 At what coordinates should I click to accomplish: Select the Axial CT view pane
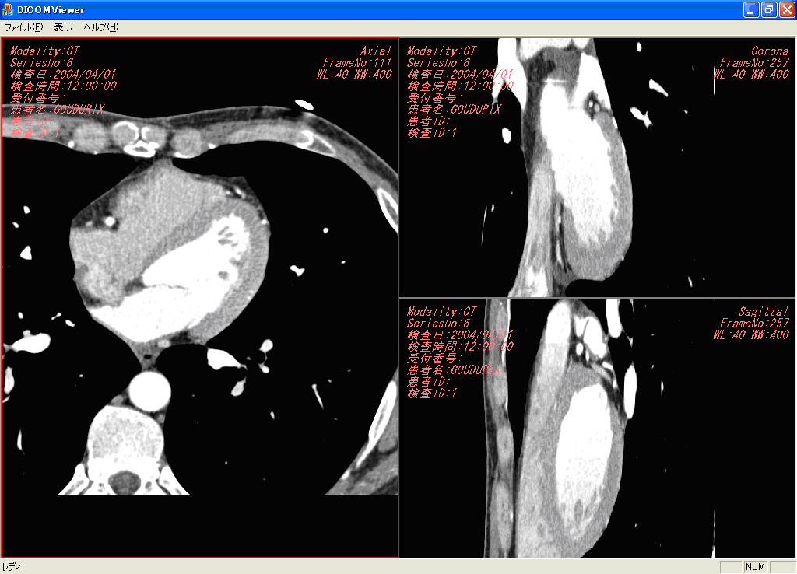200,298
